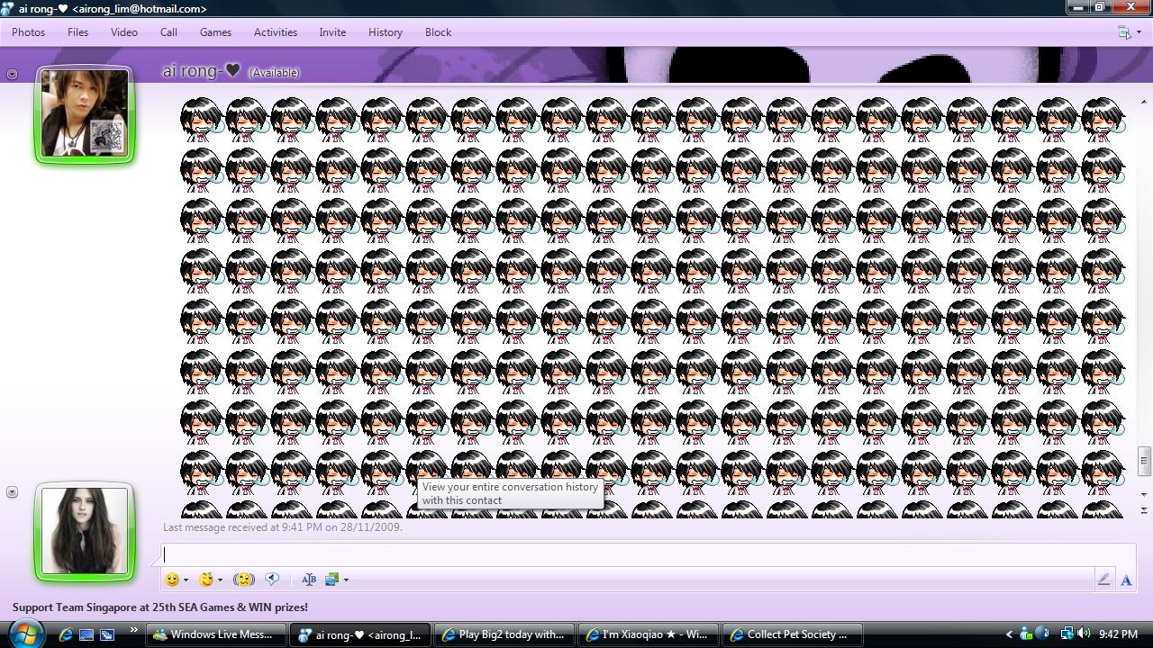
Task: Send a nudge to the contact
Action: (x=243, y=580)
